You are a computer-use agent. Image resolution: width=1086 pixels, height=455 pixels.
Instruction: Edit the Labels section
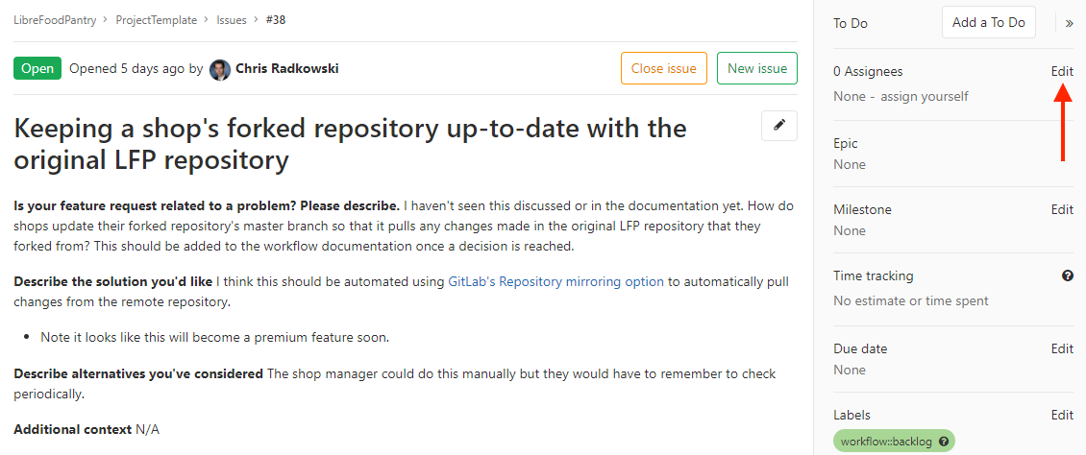pyautogui.click(x=1062, y=415)
